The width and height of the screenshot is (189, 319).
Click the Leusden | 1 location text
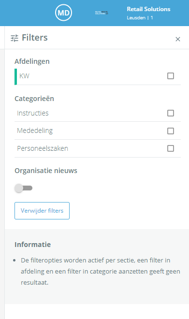(x=140, y=18)
